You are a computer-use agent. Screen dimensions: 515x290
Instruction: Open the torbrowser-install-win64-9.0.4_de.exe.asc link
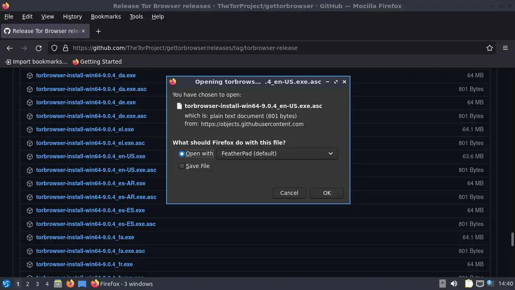coord(91,116)
